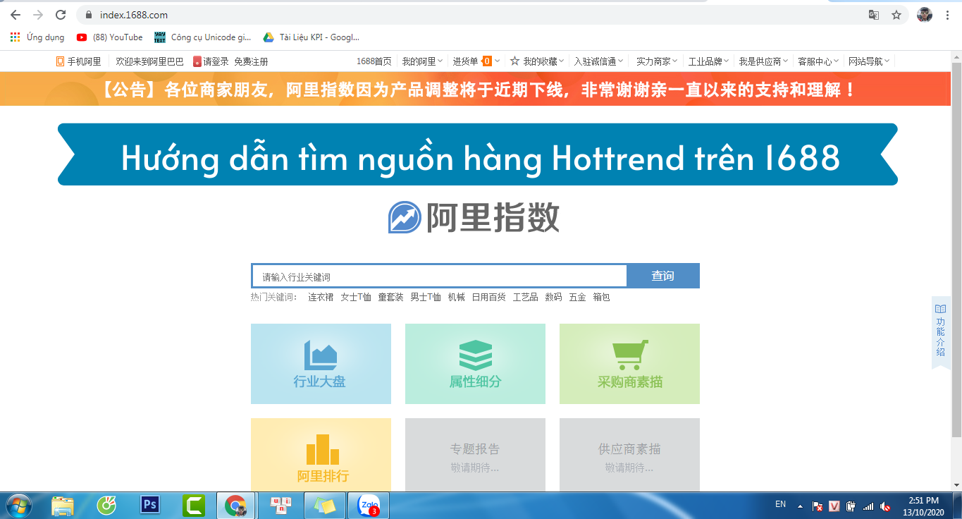This screenshot has height=519, width=962.
Task: Select hot keyword 男士T恤
Action: pyautogui.click(x=426, y=298)
